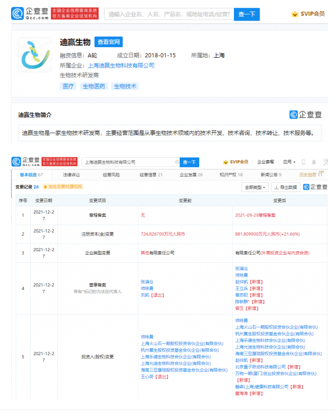Viewport: 335px width, 415px height.
Task: Click 企业类型变更 row label
Action: 98,253
